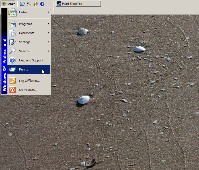This screenshot has width=199, height=170.
Task: Launch the blue round bird browser icon
Action: click(x=42, y=4)
